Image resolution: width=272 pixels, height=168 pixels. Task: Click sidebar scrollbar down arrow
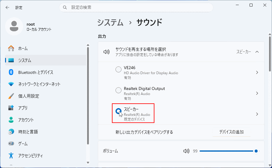[x=88, y=162]
